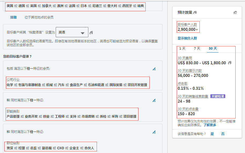Answer 是 to the helpfulness question
The image size is (245, 153).
pos(212,134)
